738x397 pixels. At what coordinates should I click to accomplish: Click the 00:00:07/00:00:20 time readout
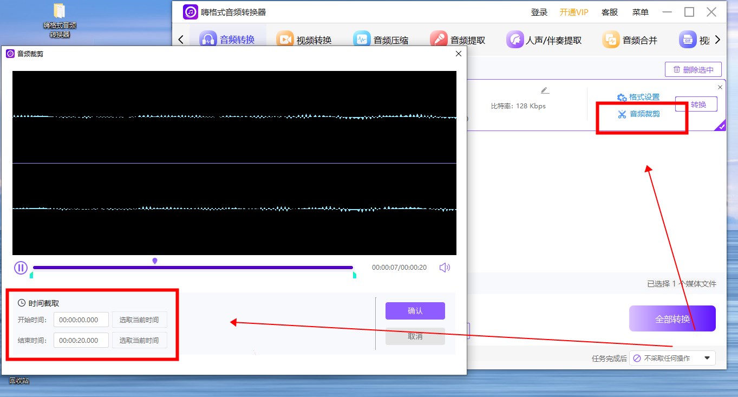pos(399,268)
